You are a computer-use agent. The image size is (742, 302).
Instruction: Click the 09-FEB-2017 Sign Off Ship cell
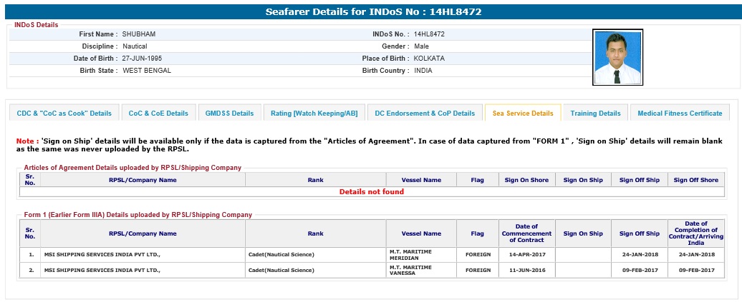pyautogui.click(x=638, y=270)
